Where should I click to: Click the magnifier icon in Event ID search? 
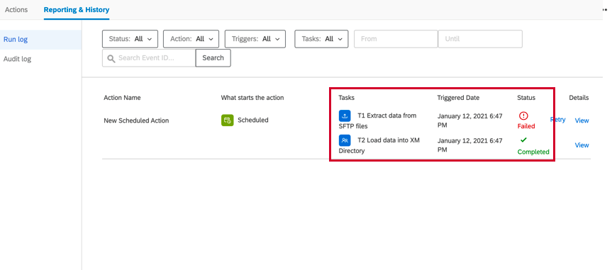pos(111,58)
